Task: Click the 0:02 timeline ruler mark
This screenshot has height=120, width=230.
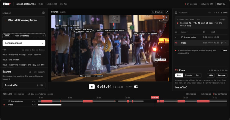Action: pos(70,98)
